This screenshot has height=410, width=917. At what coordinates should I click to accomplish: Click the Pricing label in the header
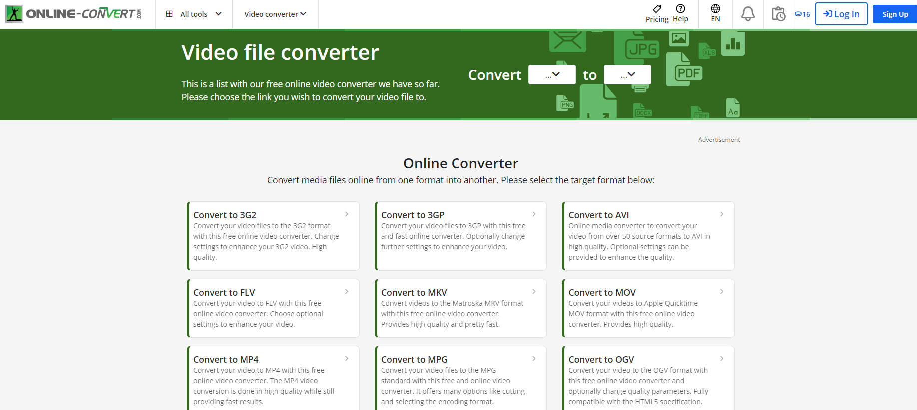coord(657,19)
